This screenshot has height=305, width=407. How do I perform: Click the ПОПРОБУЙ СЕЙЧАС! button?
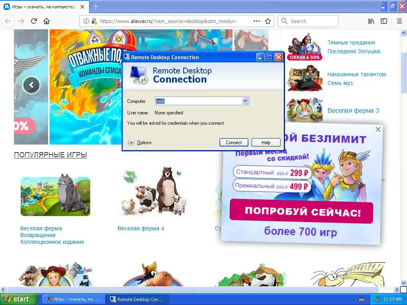pyautogui.click(x=301, y=211)
